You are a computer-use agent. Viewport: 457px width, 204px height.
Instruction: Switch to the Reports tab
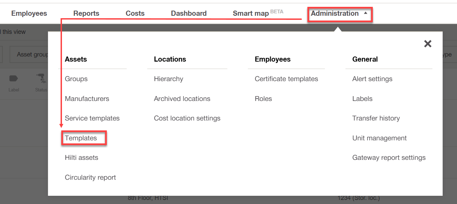86,13
